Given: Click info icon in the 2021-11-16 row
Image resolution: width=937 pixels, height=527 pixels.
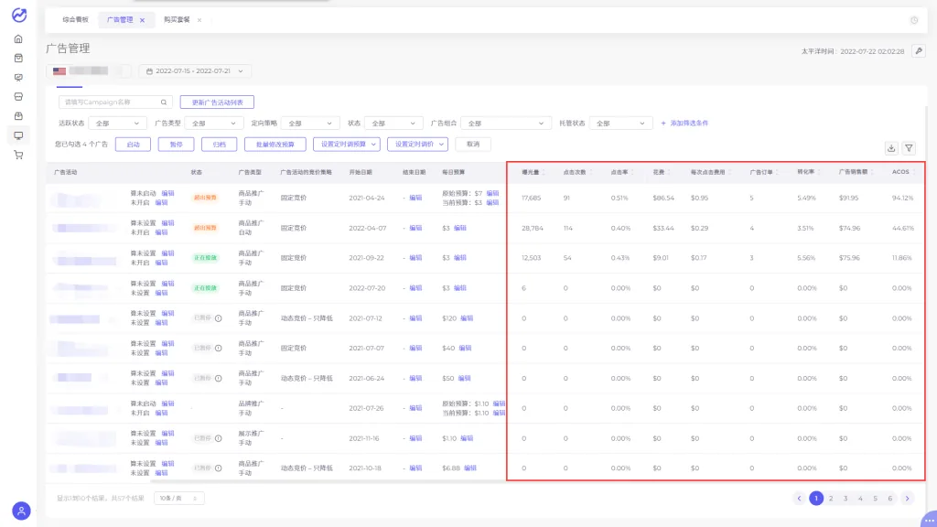Looking at the screenshot, I should 218,438.
